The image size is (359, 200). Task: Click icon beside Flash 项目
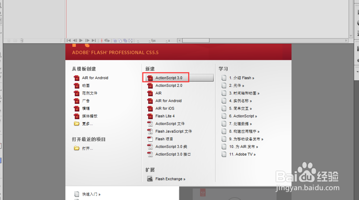click(x=150, y=139)
